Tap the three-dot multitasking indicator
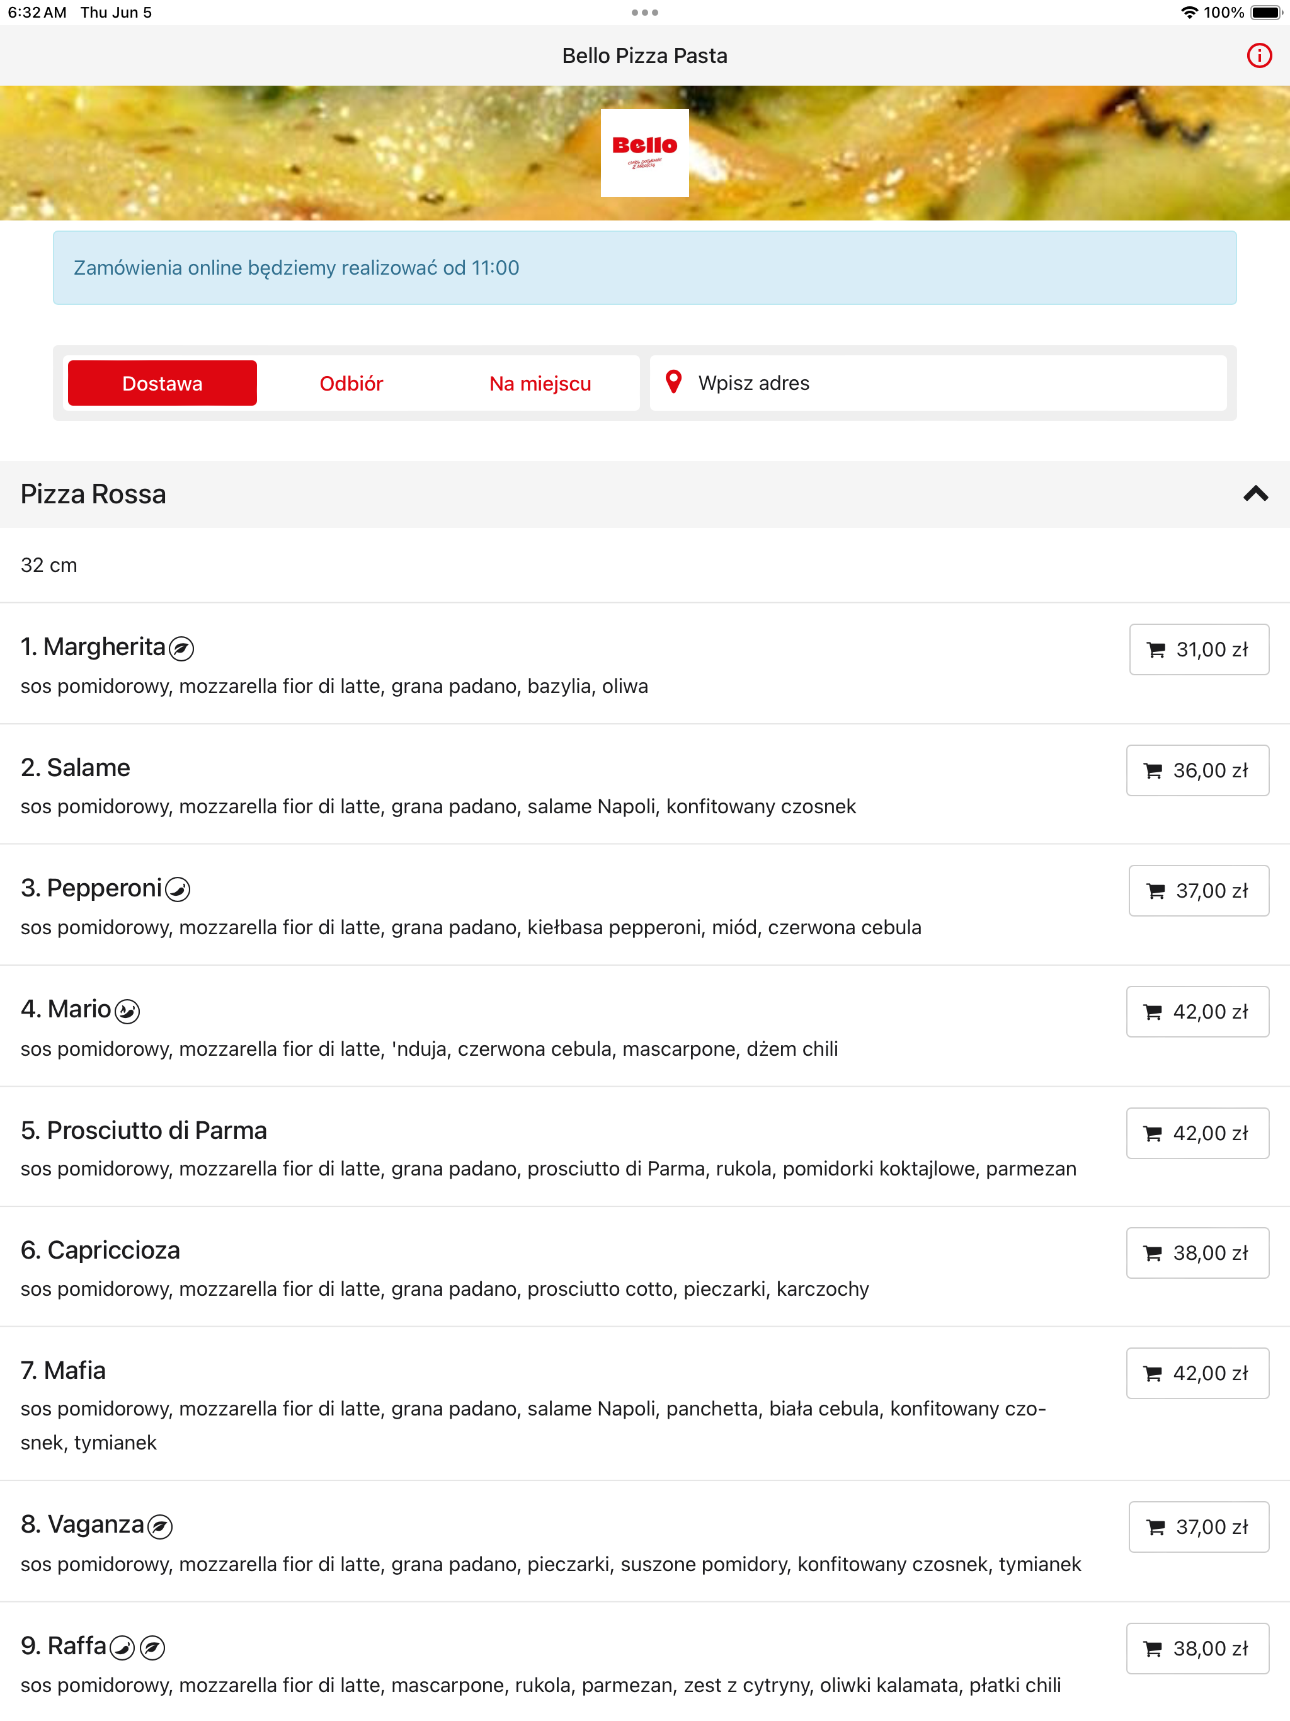Image resolution: width=1290 pixels, height=1721 pixels. click(x=644, y=13)
